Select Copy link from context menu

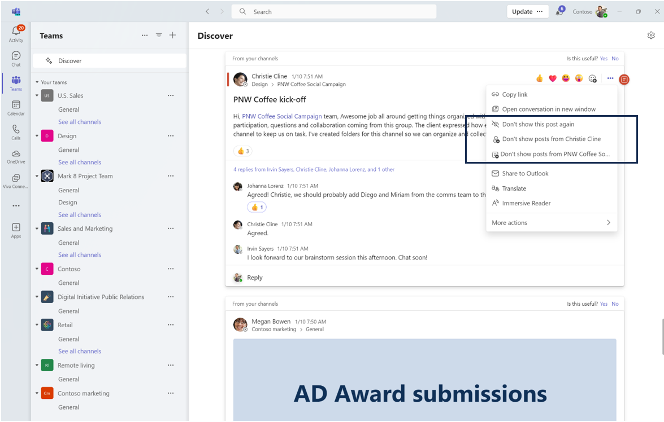coord(514,95)
